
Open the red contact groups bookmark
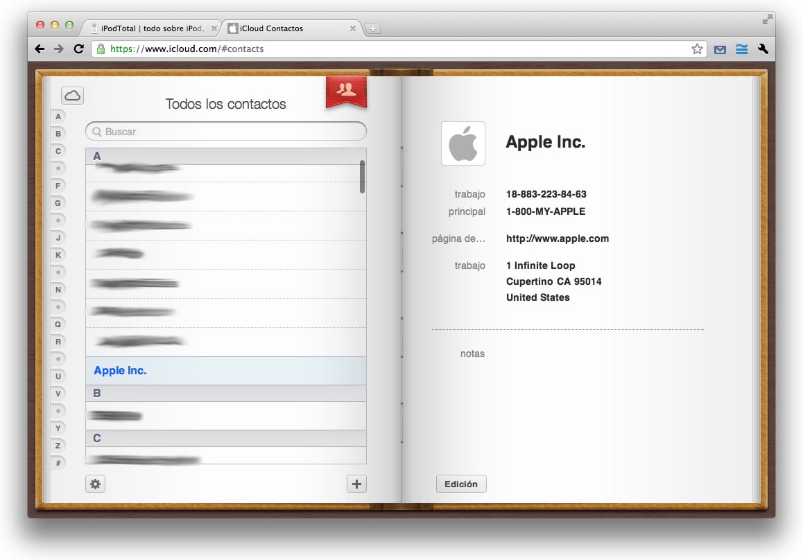coord(346,91)
